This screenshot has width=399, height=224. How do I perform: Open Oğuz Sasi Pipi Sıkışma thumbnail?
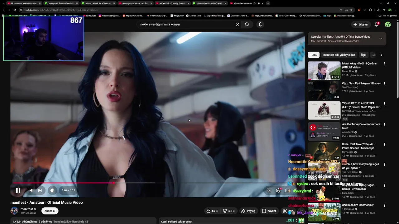point(324,91)
